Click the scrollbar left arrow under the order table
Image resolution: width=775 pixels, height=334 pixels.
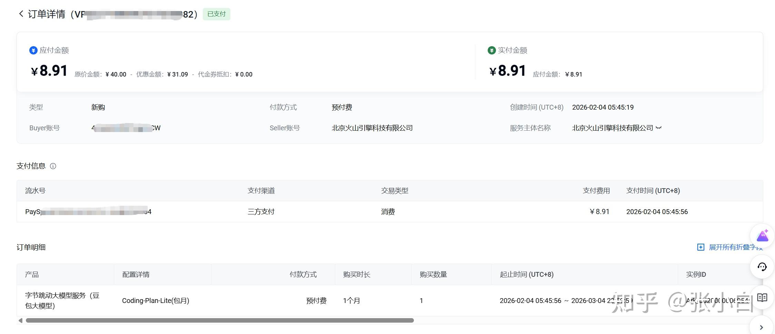click(20, 321)
